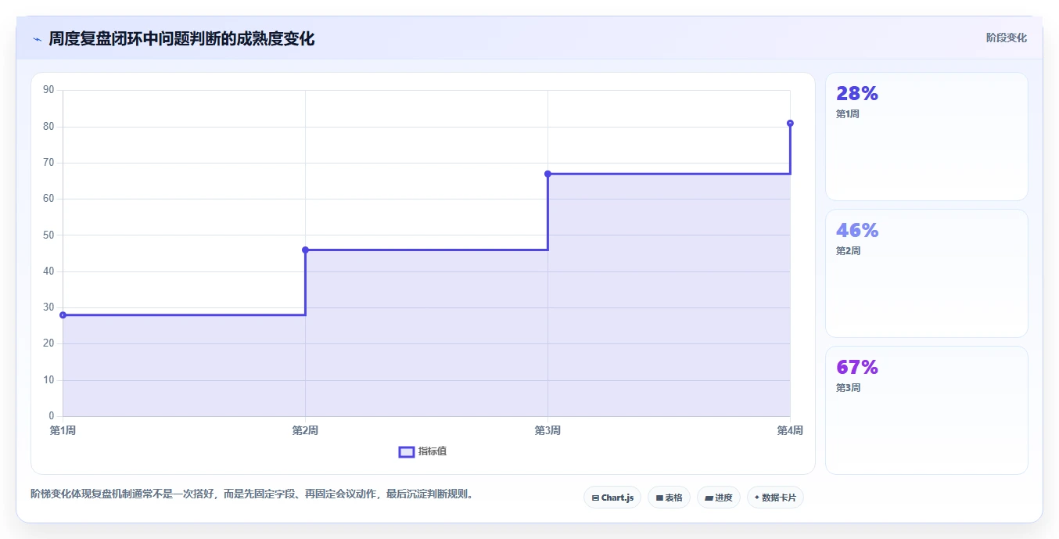Click the 第3周 label under 67%
The image size is (1059, 539).
point(848,388)
